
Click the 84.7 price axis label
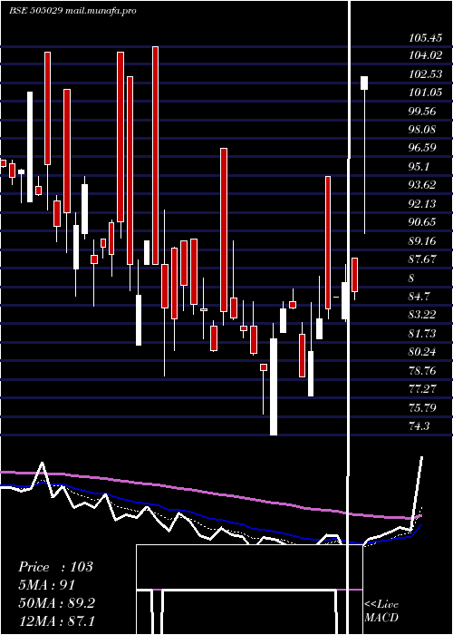click(x=420, y=297)
